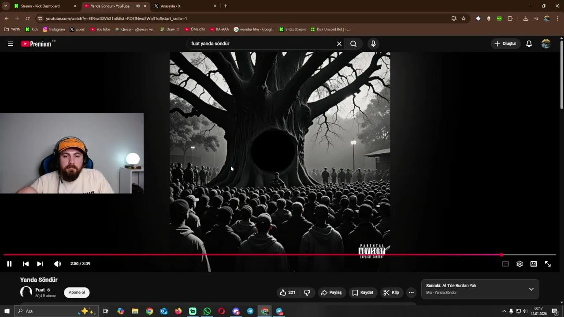Open the browser extensions puzzle icon

tap(510, 18)
